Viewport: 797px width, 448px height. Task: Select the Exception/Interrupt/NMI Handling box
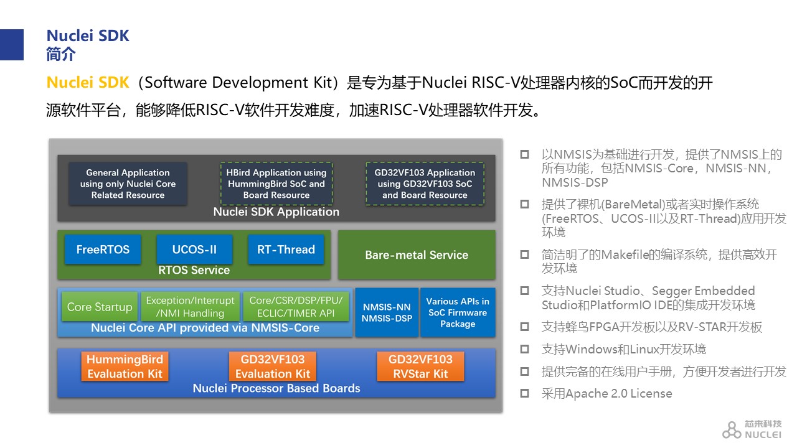tap(190, 307)
